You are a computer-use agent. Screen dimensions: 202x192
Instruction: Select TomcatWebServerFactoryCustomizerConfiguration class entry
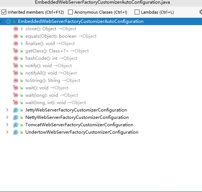click(79, 125)
